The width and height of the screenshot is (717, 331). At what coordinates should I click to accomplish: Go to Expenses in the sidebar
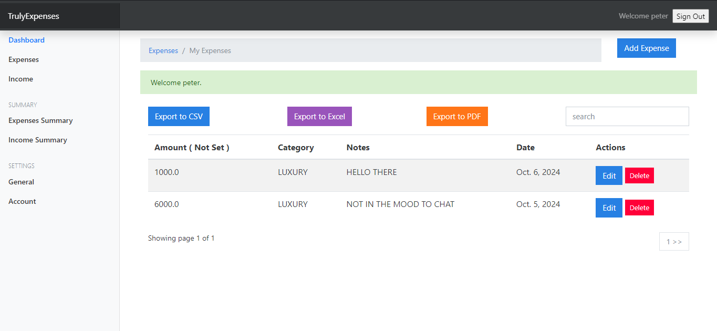click(x=24, y=59)
